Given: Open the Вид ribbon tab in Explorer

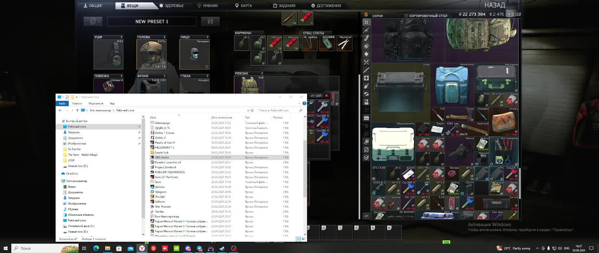Looking at the screenshot, I should pos(112,103).
